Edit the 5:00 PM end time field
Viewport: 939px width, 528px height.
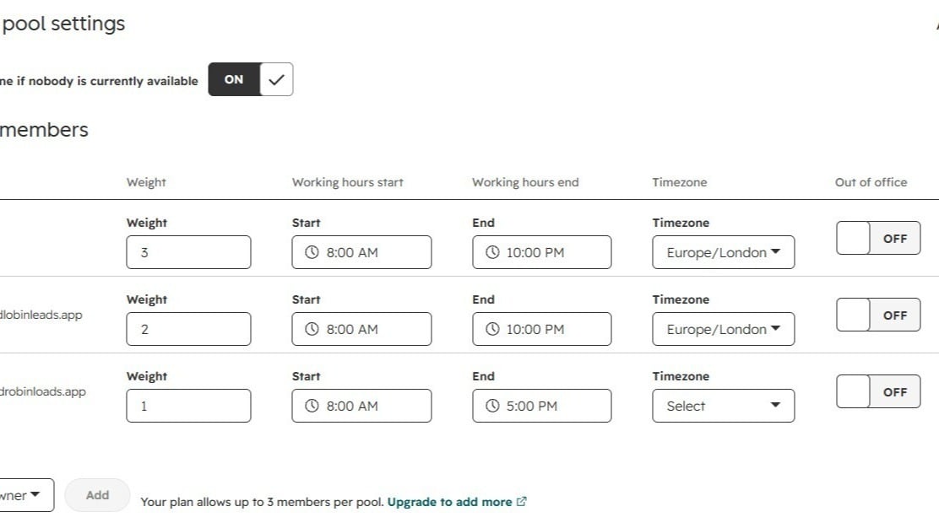coord(542,406)
